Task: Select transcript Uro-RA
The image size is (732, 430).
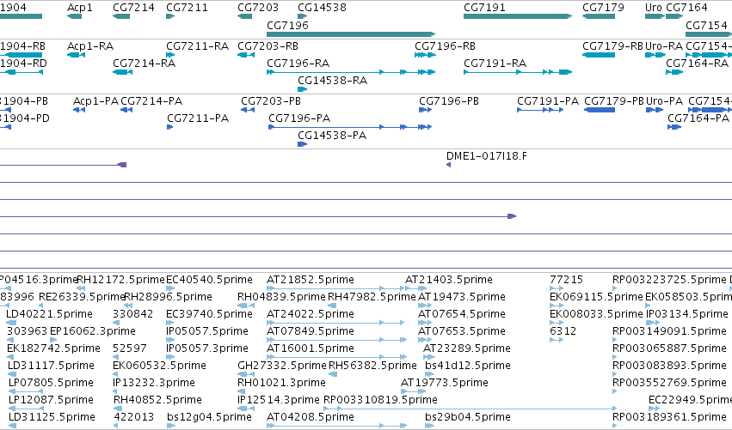Action: pos(664,46)
